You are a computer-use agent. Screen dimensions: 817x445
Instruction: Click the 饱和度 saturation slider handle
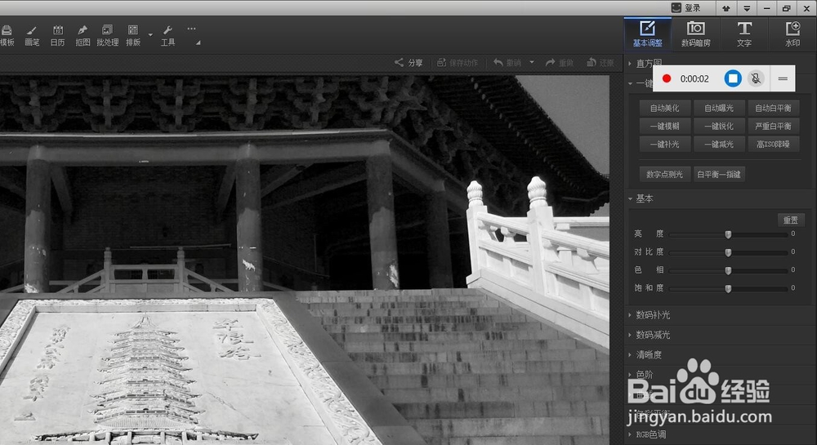click(x=729, y=288)
